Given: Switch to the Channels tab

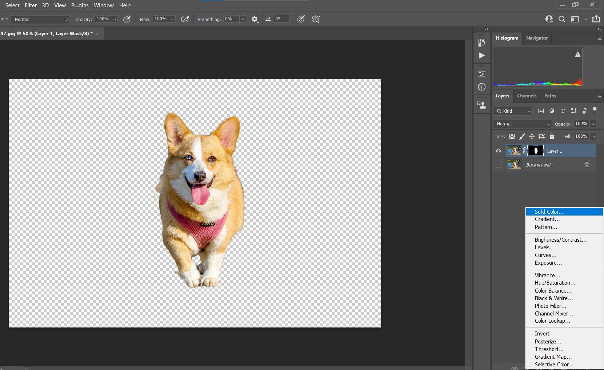Looking at the screenshot, I should pos(527,96).
